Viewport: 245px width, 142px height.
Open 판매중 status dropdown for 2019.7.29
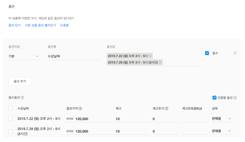pos(221,131)
